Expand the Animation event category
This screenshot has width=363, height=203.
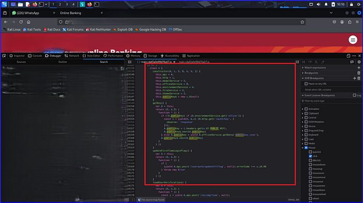click(302, 109)
